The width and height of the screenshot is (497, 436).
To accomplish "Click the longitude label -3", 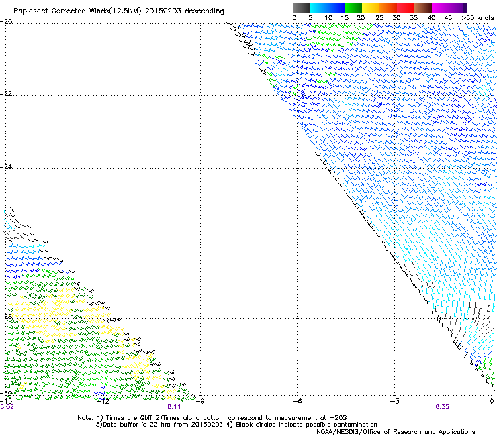I will 394,401.
